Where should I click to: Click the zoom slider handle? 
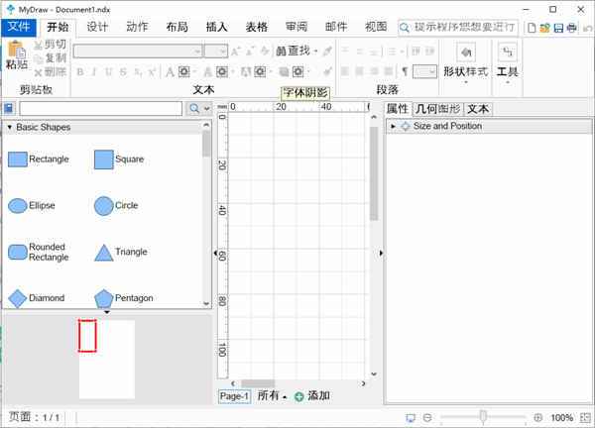(x=483, y=417)
